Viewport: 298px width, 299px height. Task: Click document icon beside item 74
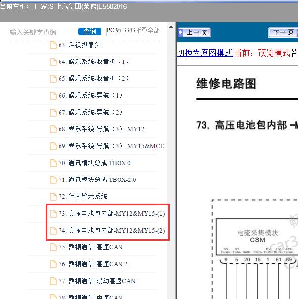coord(53,231)
